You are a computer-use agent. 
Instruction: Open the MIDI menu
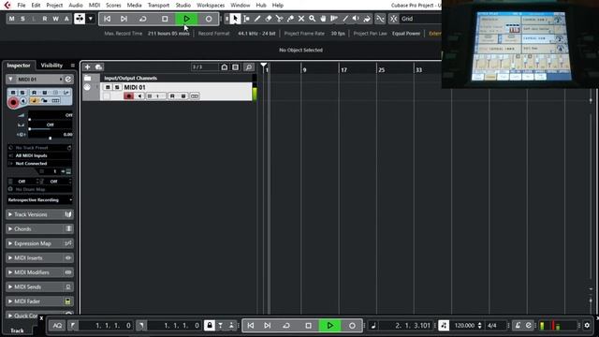point(95,6)
